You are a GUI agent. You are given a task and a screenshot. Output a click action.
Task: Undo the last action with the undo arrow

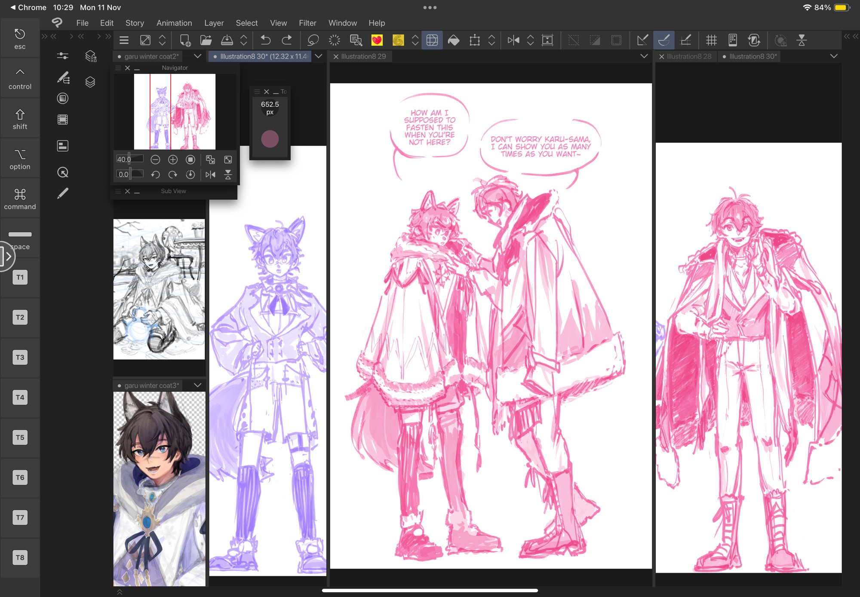(x=266, y=40)
